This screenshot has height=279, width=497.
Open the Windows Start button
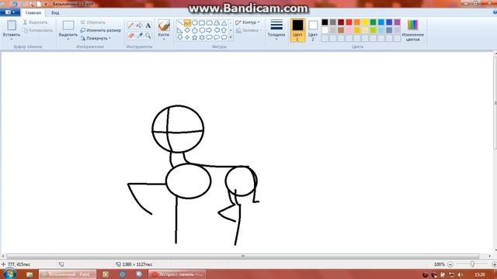9,274
